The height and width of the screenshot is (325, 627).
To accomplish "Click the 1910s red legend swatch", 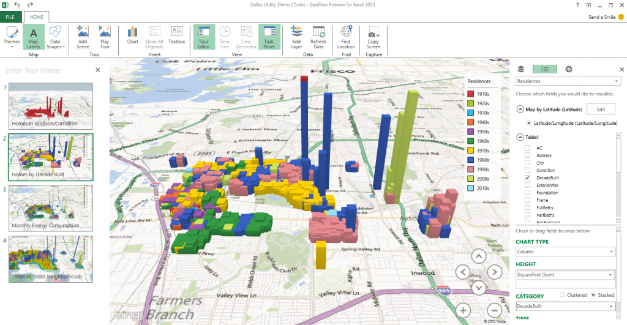I will pos(471,94).
